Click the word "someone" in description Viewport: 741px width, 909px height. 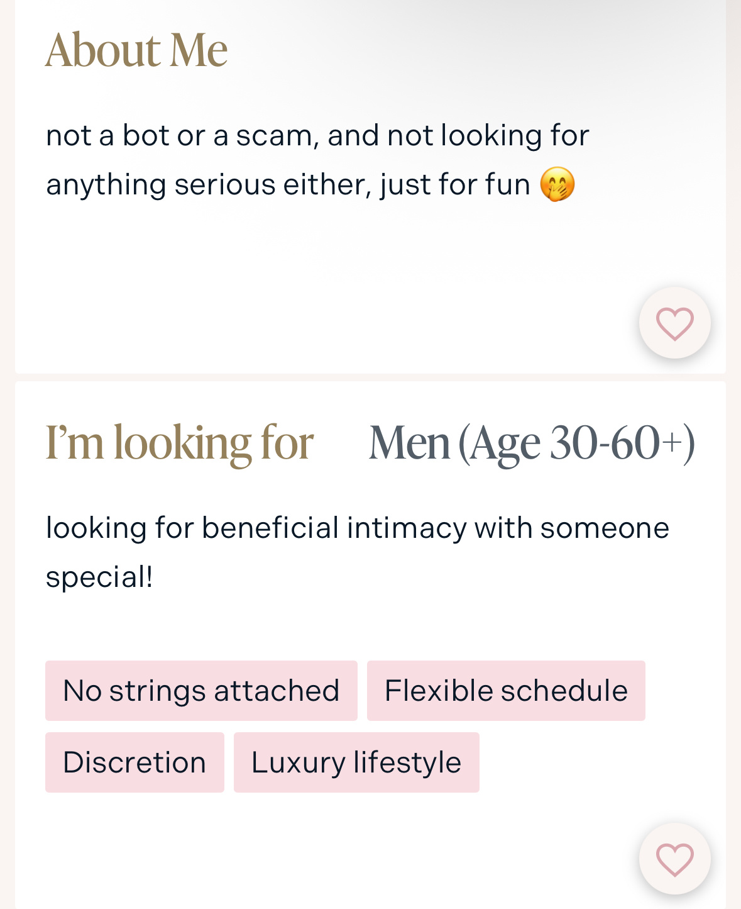[x=605, y=528]
